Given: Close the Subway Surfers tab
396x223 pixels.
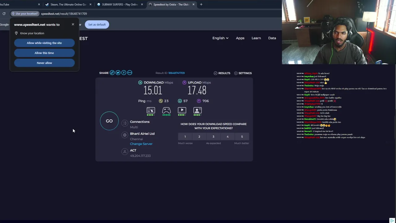Looking at the screenshot, I should (142, 4).
